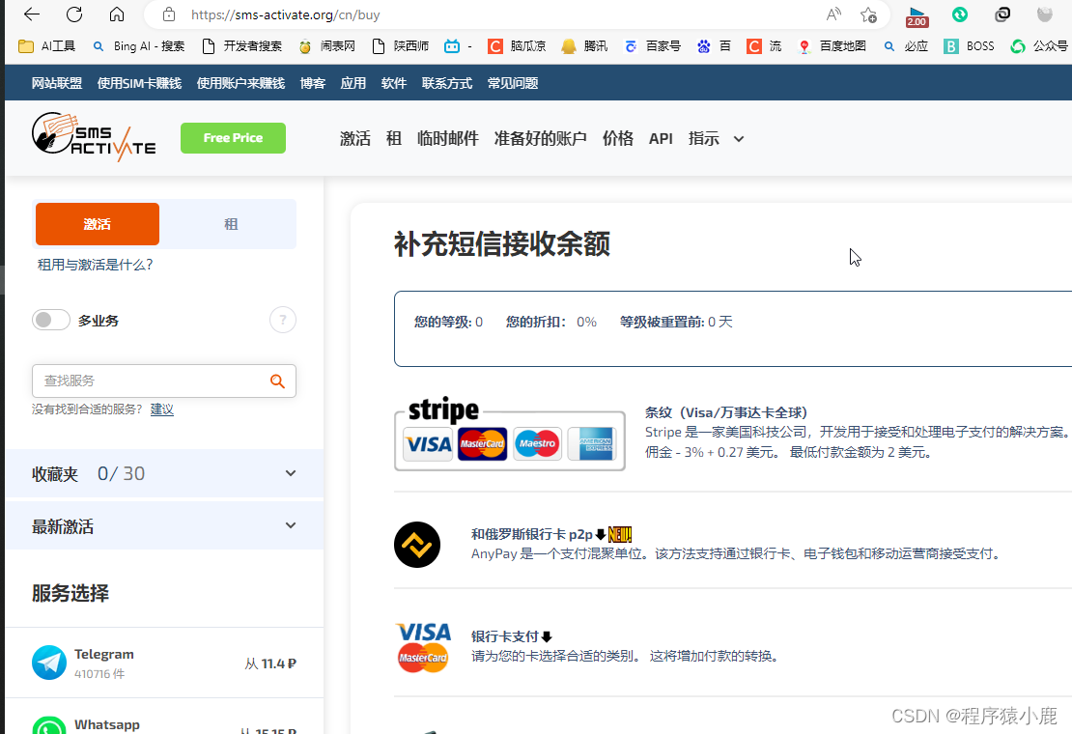Open the bilibili TV icon bookmark
Screen dimensions: 1072x734
click(x=452, y=45)
